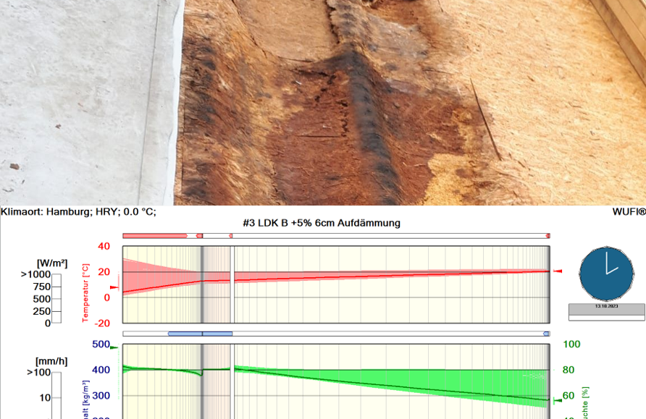Screen dimensions: 646x419
Task: Click the red segment of the top heat bar
Action: pos(154,236)
